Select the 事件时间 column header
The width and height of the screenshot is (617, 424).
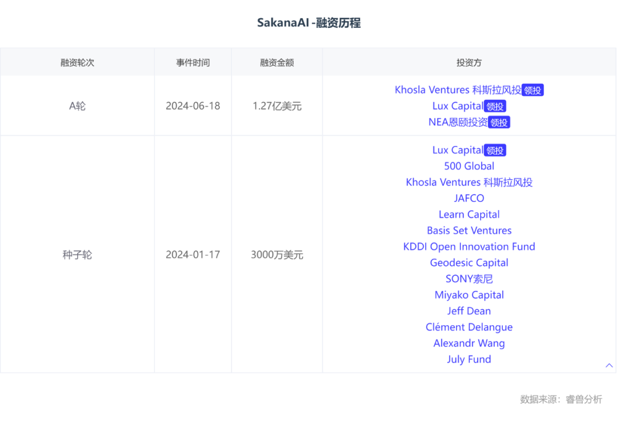193,62
